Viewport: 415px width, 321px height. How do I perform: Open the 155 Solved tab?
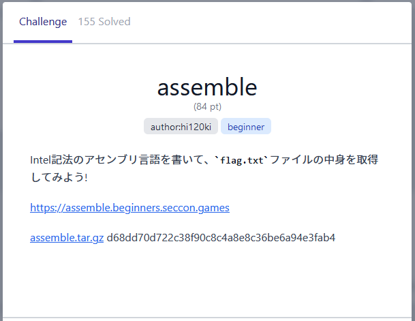pyautogui.click(x=104, y=22)
